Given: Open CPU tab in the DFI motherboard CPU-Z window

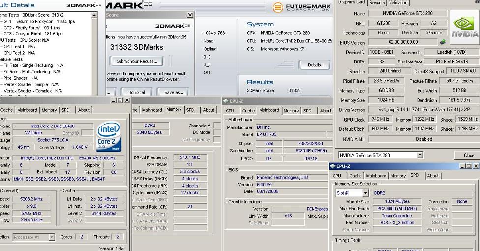Looking at the screenshot, I should point(230,111).
